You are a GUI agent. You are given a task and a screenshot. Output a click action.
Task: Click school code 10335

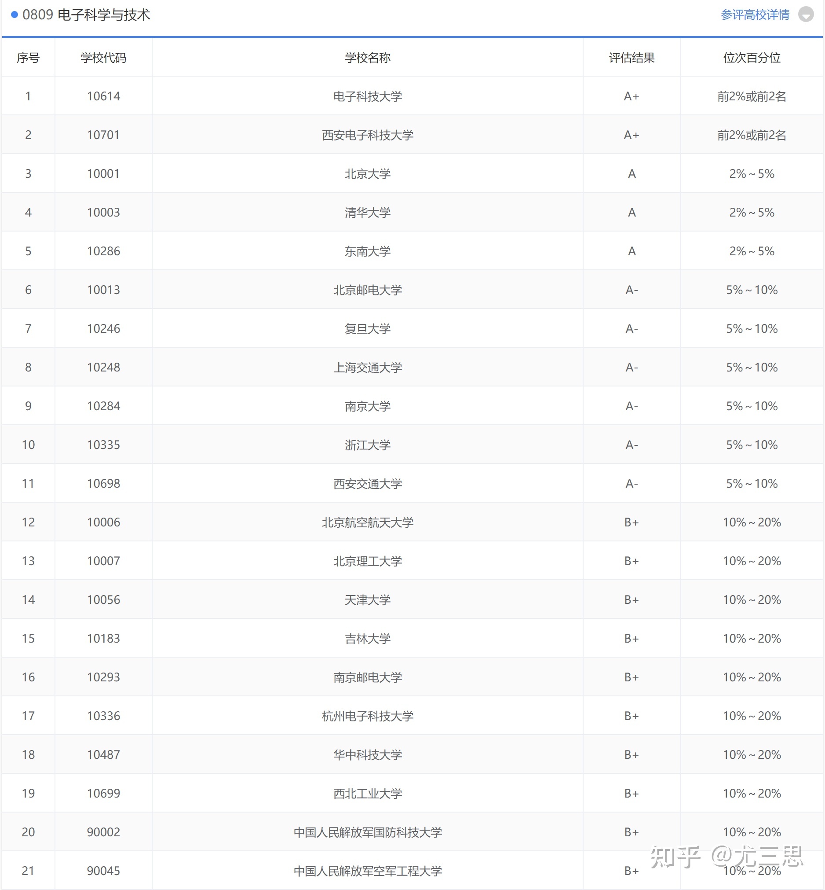(104, 445)
